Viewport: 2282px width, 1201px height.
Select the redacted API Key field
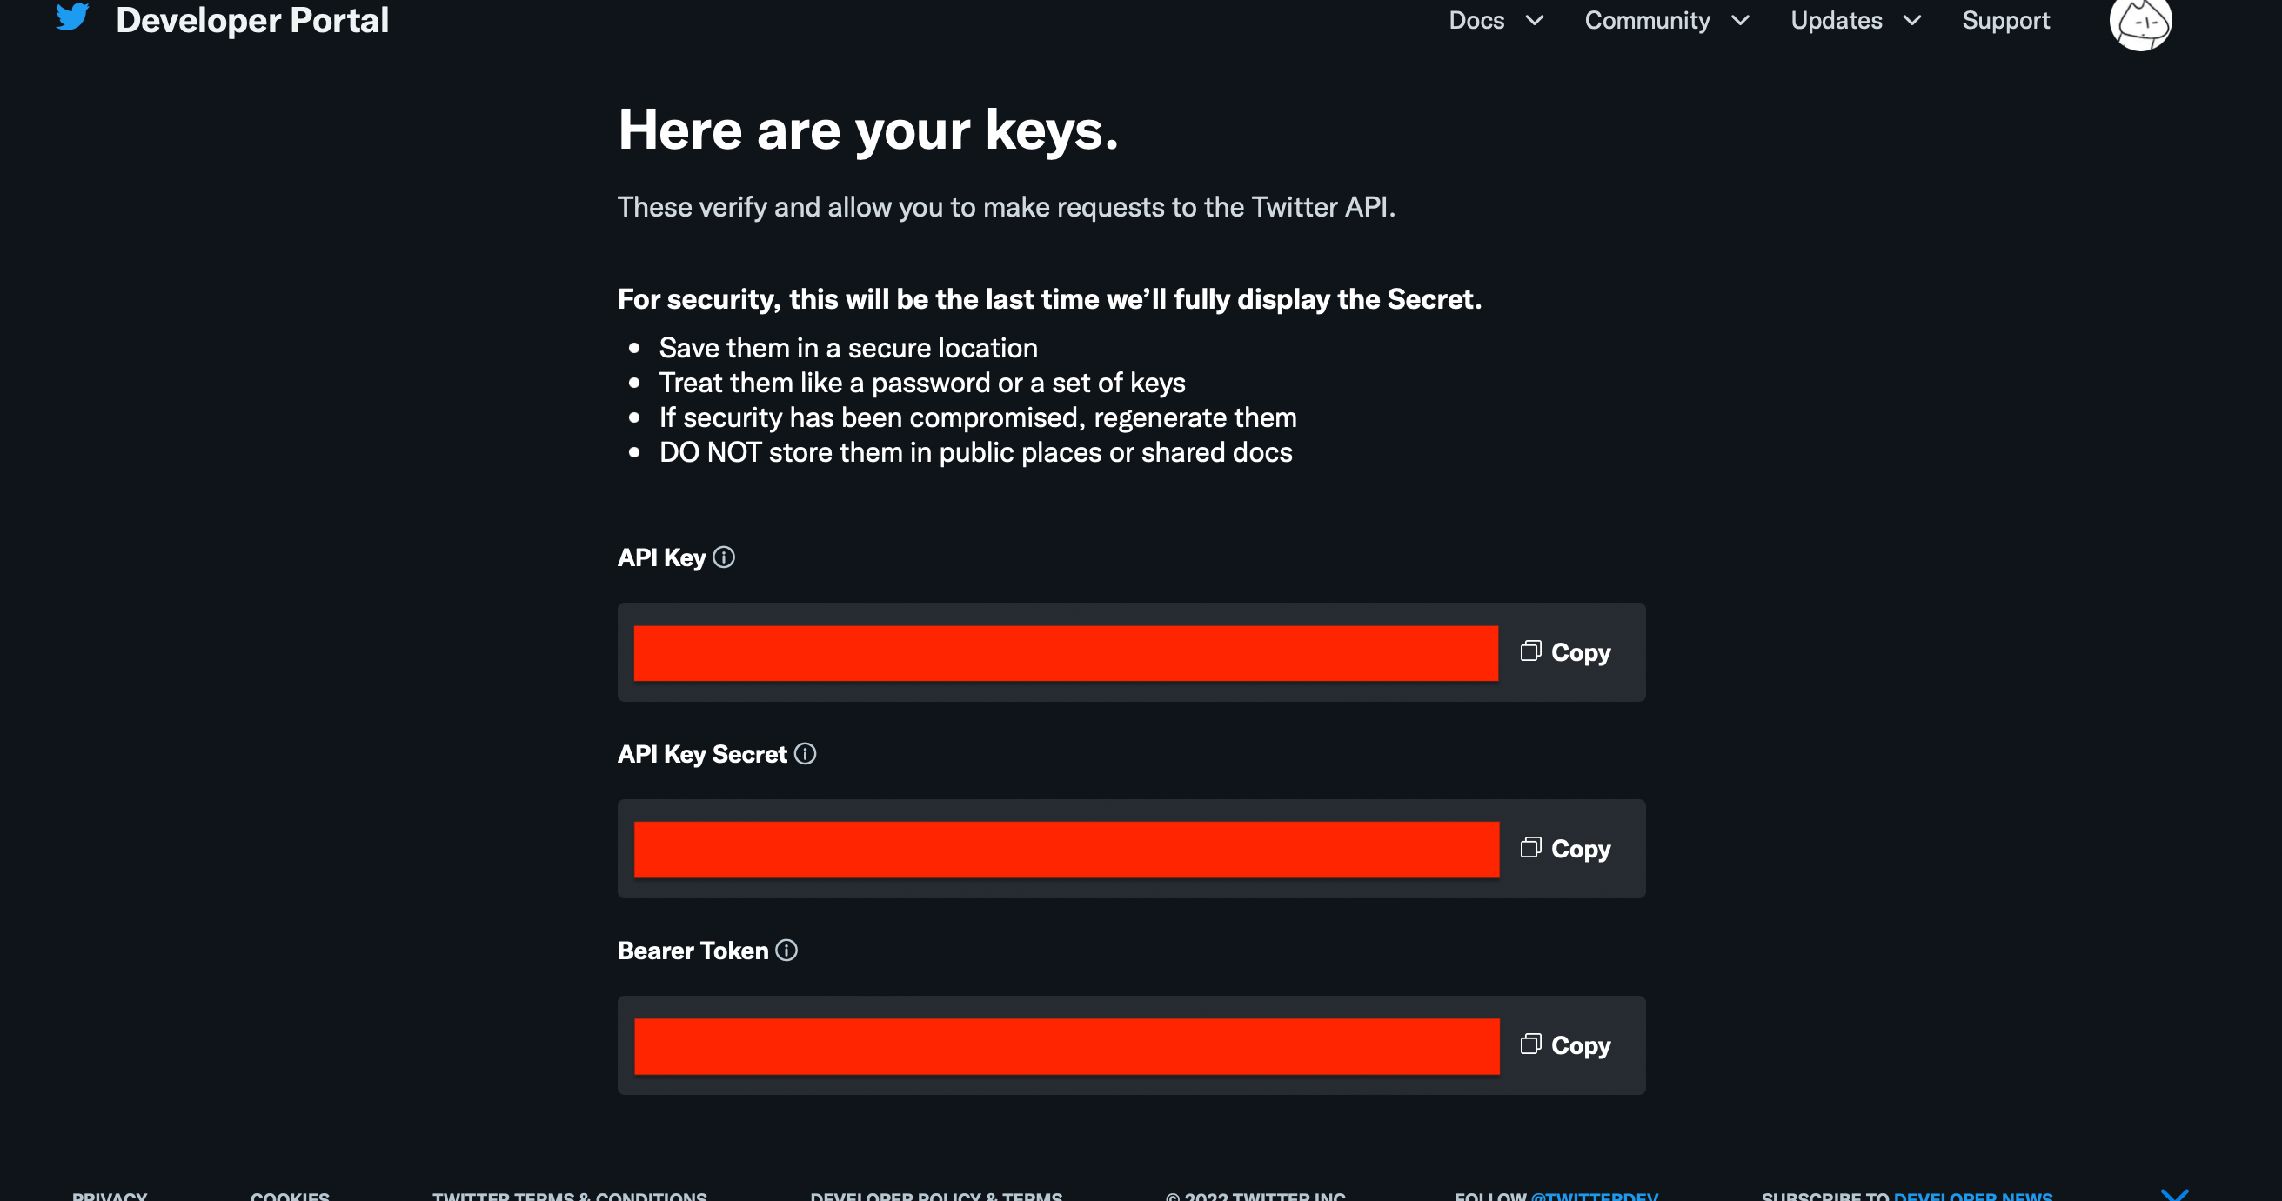point(1066,654)
